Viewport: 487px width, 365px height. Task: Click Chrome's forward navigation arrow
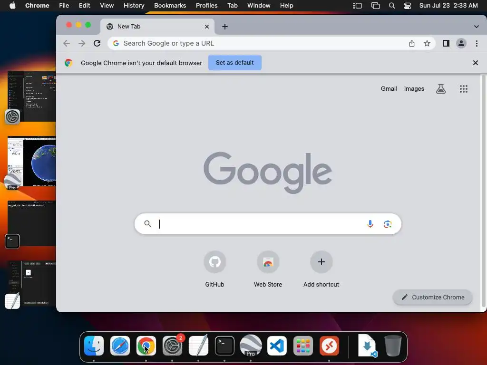click(x=82, y=43)
